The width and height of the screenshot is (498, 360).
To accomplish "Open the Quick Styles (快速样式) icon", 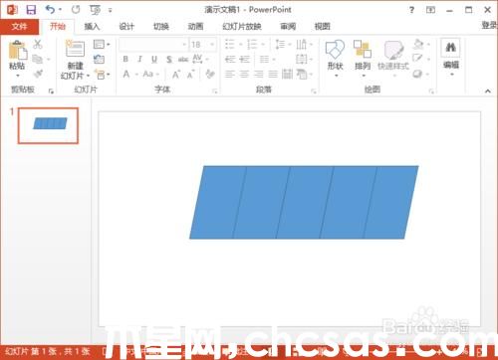I will pos(393,50).
